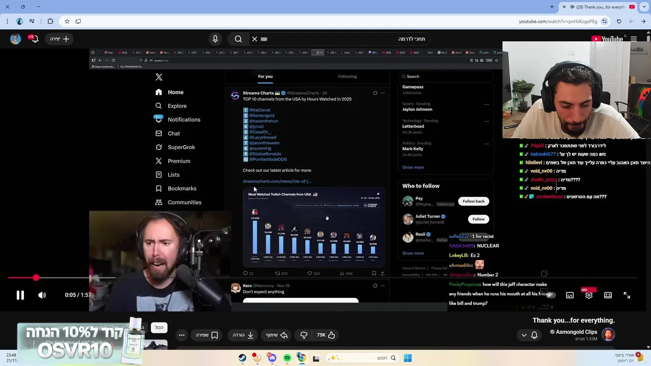Open the Asmongold Clips channel name link
Viewport: 651px width, 366px height.
576,332
